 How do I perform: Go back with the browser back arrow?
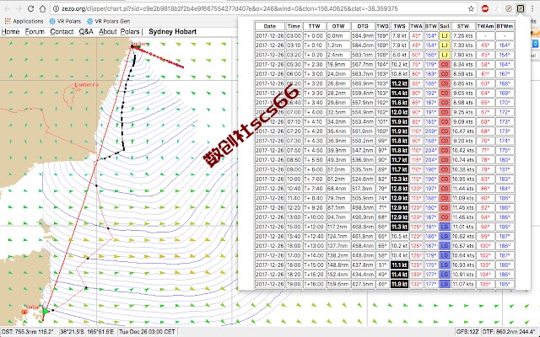point(8,9)
